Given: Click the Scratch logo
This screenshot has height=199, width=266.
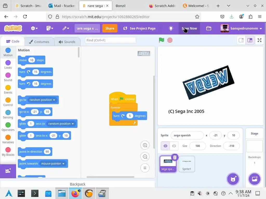Looking at the screenshot, I should pos(13,28).
